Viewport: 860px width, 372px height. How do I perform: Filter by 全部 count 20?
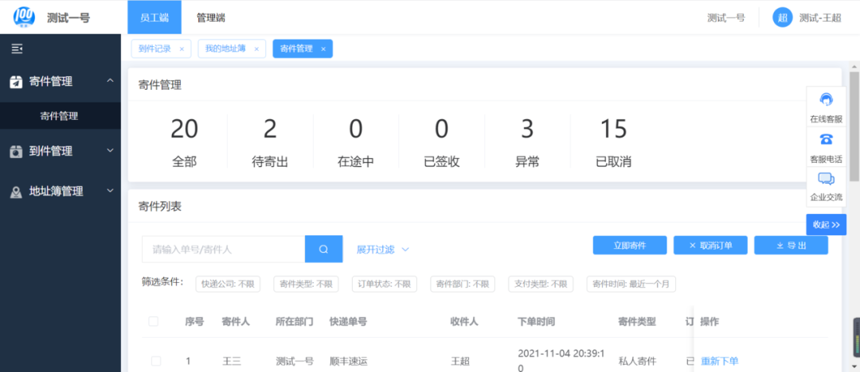[x=184, y=142]
